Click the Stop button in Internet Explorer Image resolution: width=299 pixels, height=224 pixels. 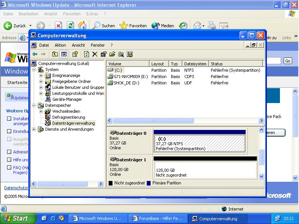click(58, 25)
